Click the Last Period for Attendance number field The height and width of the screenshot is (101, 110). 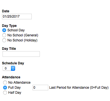tap(40, 88)
